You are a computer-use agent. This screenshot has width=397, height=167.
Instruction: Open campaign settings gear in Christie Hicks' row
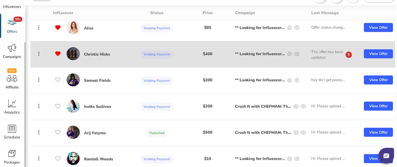click(x=289, y=54)
